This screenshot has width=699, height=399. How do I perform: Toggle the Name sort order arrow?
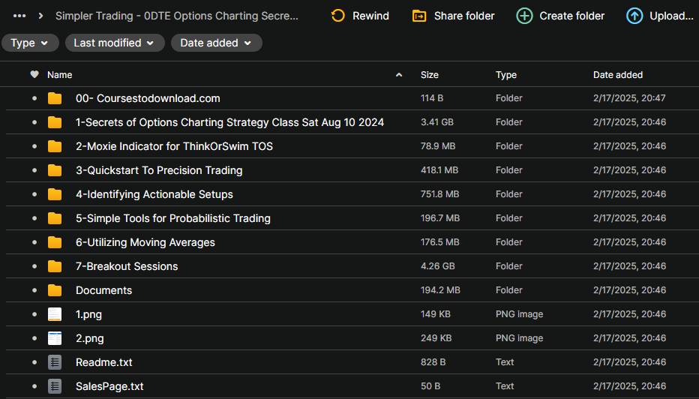click(399, 75)
